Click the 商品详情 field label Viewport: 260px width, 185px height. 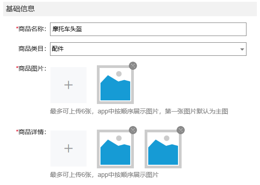click(32, 132)
